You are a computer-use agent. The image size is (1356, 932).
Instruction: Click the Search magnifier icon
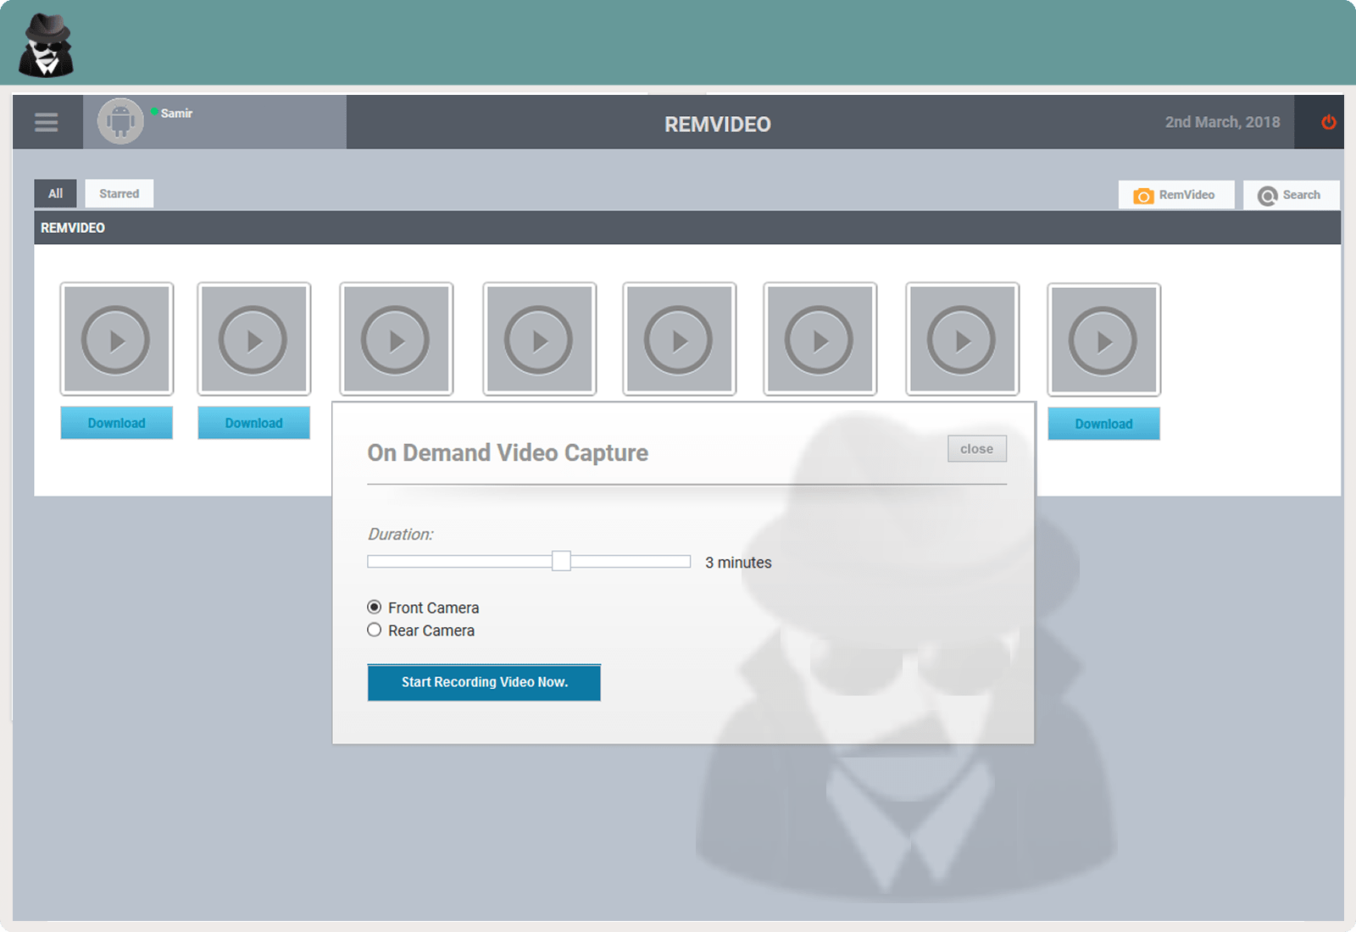coord(1267,196)
